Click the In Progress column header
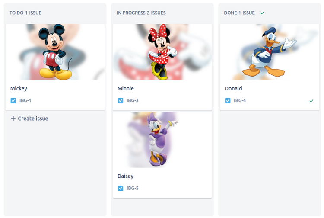324x218 pixels. [x=141, y=13]
